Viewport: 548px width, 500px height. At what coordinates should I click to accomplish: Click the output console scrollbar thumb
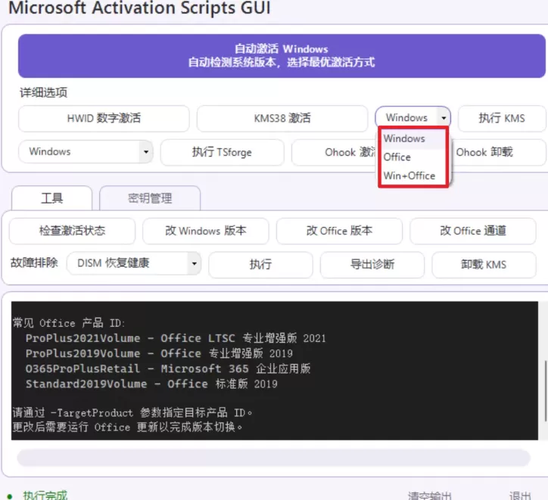[544, 391]
